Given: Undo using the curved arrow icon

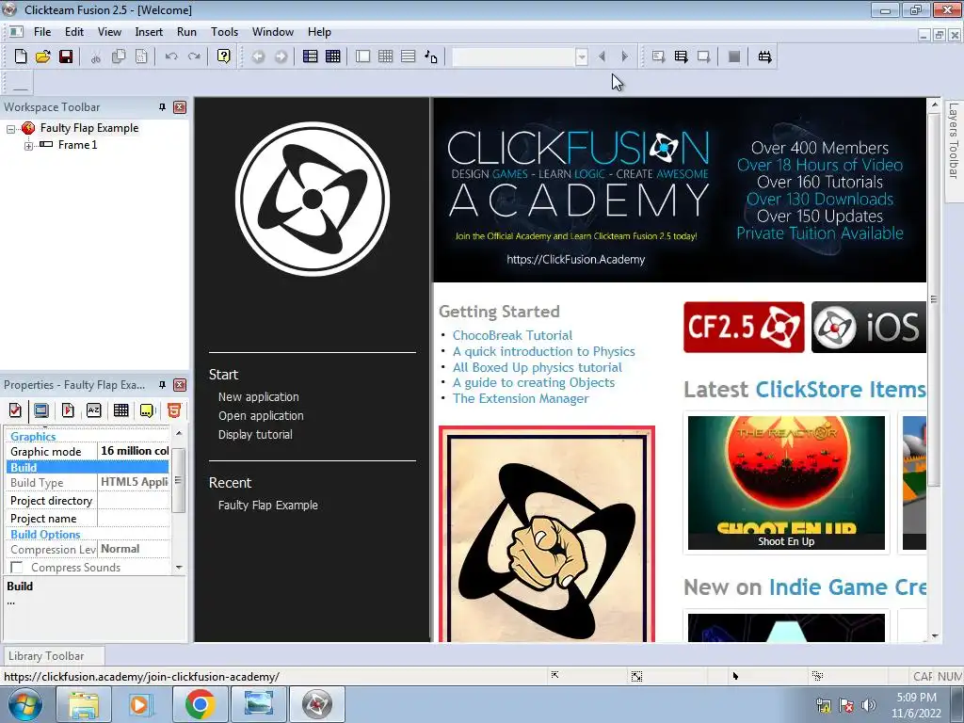Looking at the screenshot, I should 171,56.
